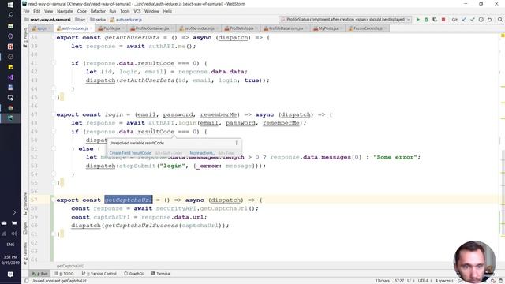Fold the login function at line 47
The image size is (505, 284).
[54, 114]
